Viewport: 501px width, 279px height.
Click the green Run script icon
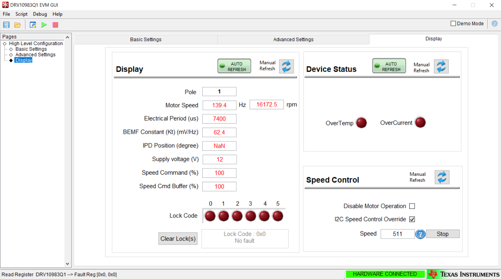point(44,25)
